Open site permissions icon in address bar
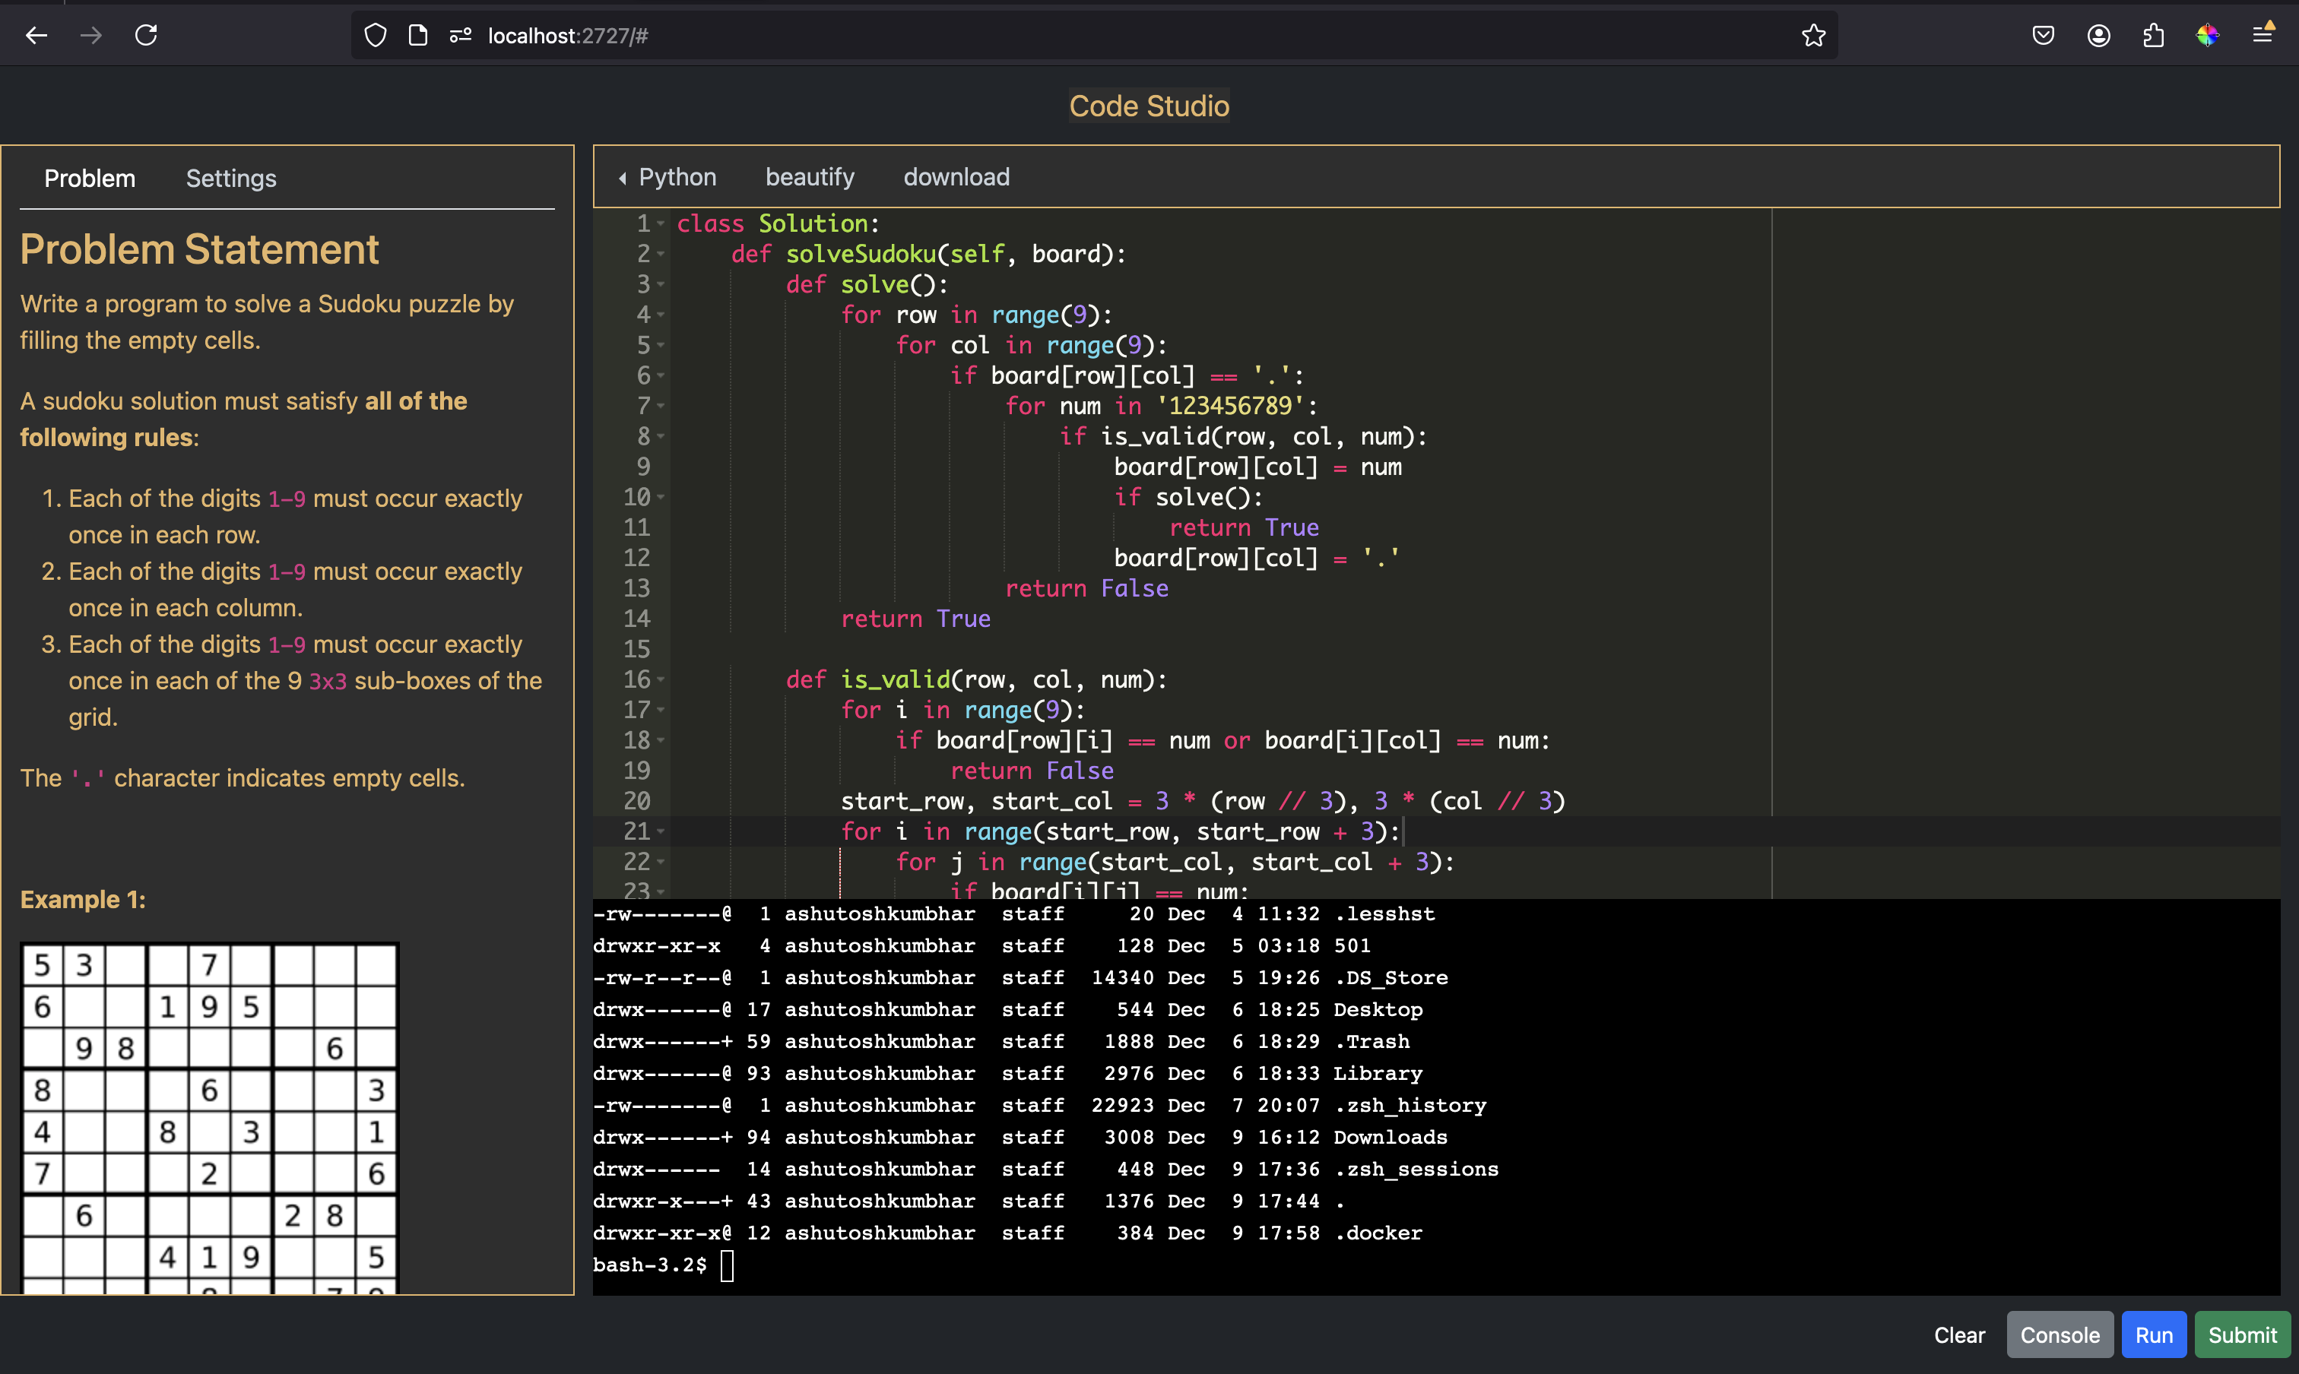The height and width of the screenshot is (1374, 2299). [x=461, y=35]
